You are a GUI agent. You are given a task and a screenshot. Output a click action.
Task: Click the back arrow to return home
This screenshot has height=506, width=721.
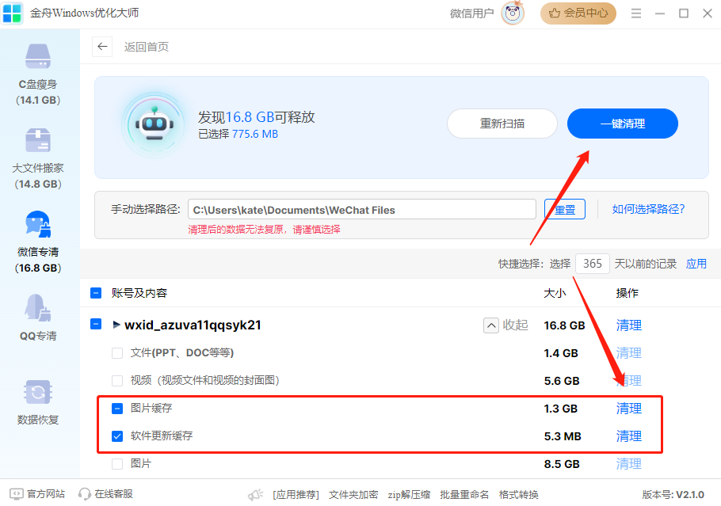[102, 47]
